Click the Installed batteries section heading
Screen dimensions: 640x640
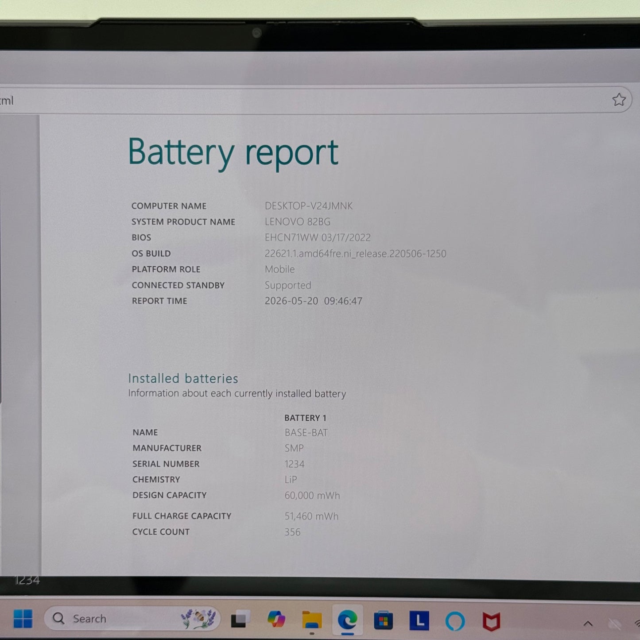(183, 378)
